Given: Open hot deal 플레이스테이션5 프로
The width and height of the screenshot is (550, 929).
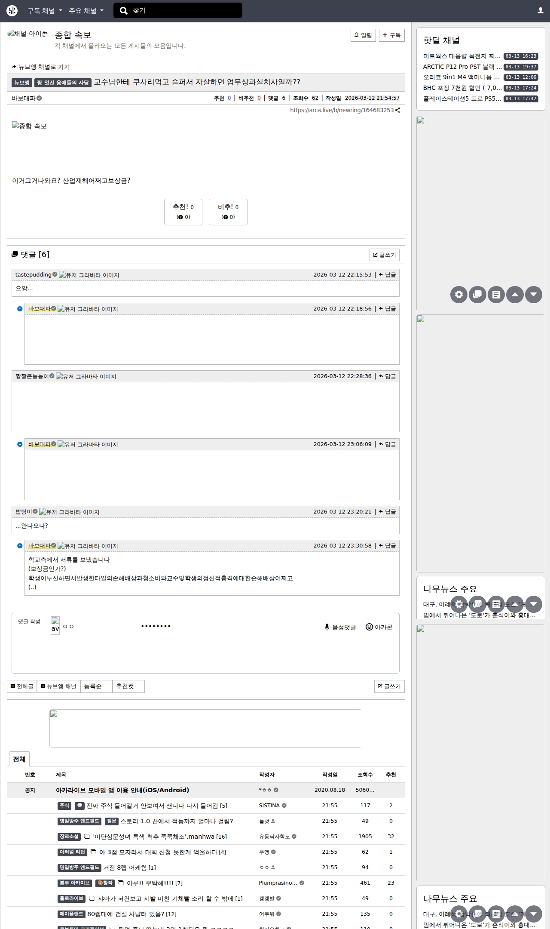Looking at the screenshot, I should tap(462, 99).
